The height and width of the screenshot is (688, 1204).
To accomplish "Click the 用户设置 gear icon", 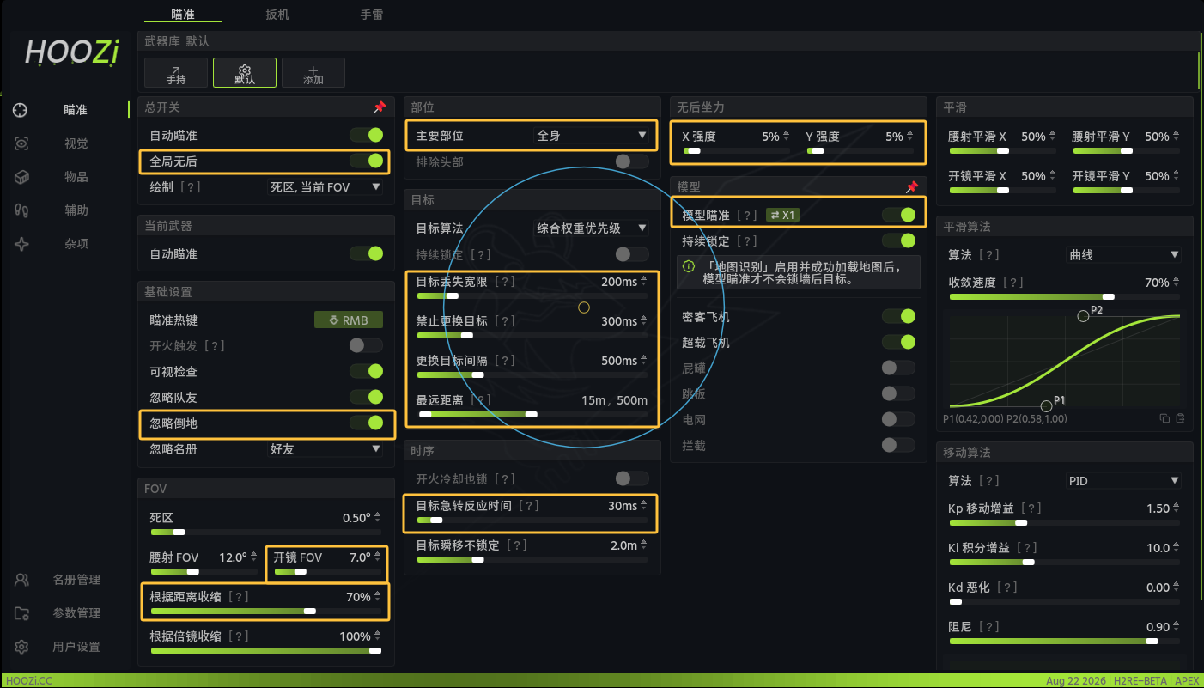I will (21, 647).
